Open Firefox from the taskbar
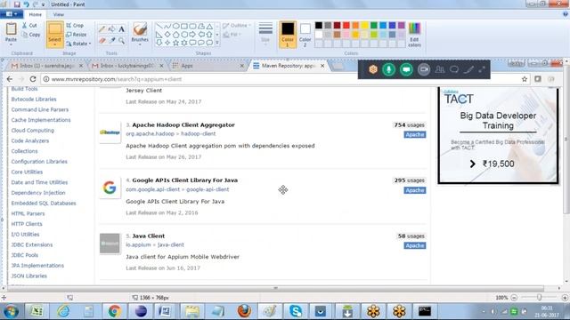The width and height of the screenshot is (570, 320). coord(244,311)
